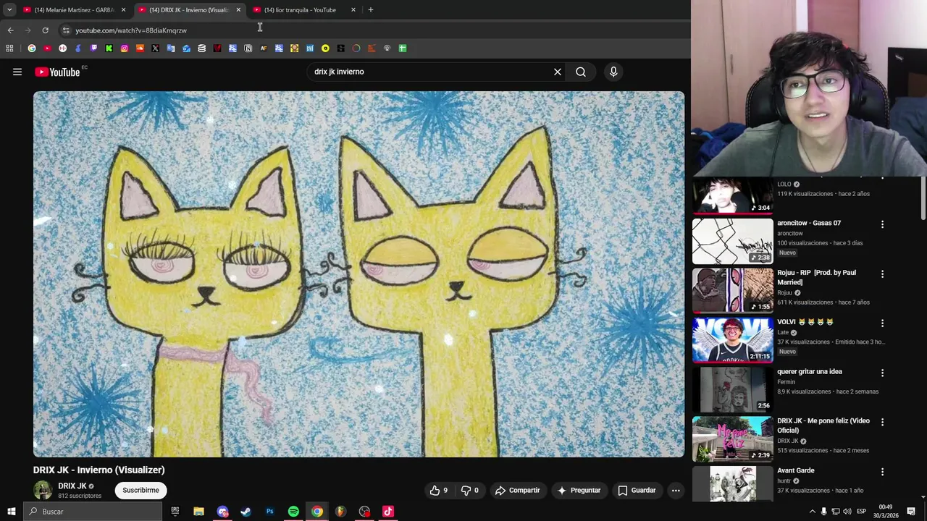
Task: Reload the current page
Action: (45, 30)
